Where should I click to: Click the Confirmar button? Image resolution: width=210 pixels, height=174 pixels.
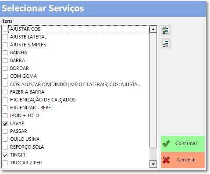(x=183, y=144)
